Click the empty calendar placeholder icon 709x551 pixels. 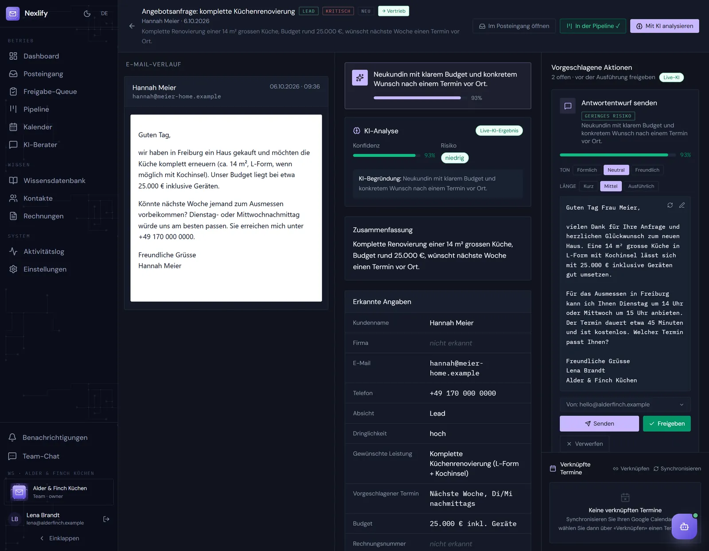[625, 497]
